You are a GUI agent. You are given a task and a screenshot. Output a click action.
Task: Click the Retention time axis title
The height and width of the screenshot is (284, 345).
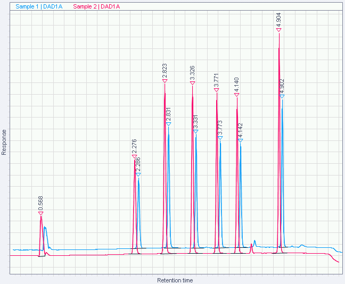175,280
